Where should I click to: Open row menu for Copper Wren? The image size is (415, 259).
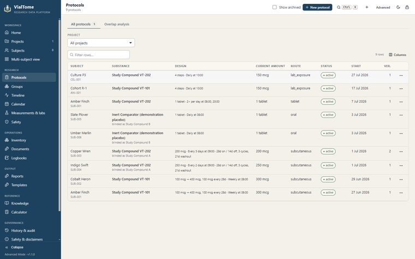(401, 152)
